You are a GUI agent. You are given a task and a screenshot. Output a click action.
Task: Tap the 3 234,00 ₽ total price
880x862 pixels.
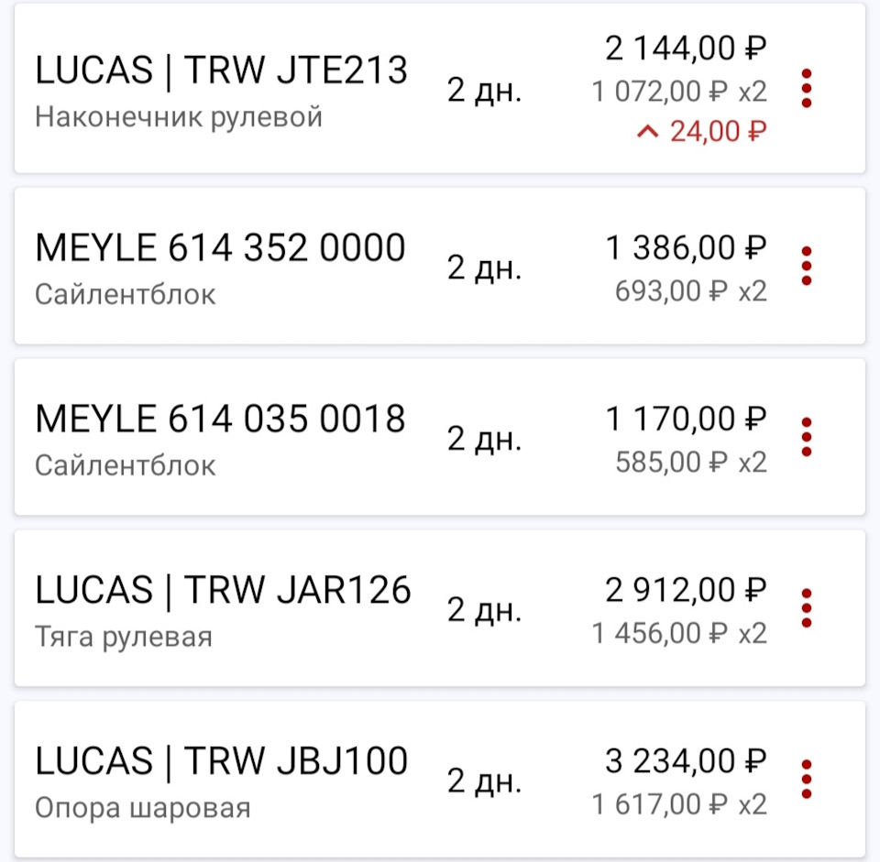(x=686, y=761)
